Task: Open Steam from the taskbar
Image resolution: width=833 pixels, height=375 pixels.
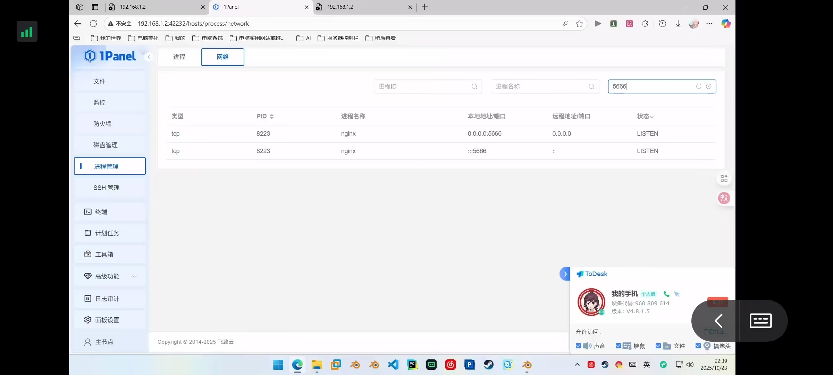Action: pos(489,365)
